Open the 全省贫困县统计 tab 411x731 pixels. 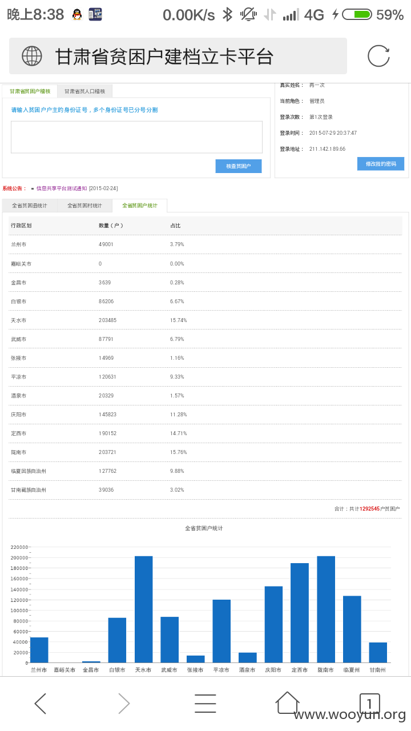pyautogui.click(x=30, y=206)
